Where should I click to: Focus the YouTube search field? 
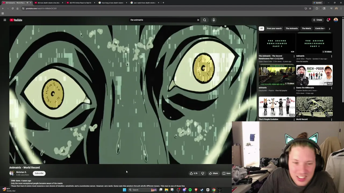[163, 20]
